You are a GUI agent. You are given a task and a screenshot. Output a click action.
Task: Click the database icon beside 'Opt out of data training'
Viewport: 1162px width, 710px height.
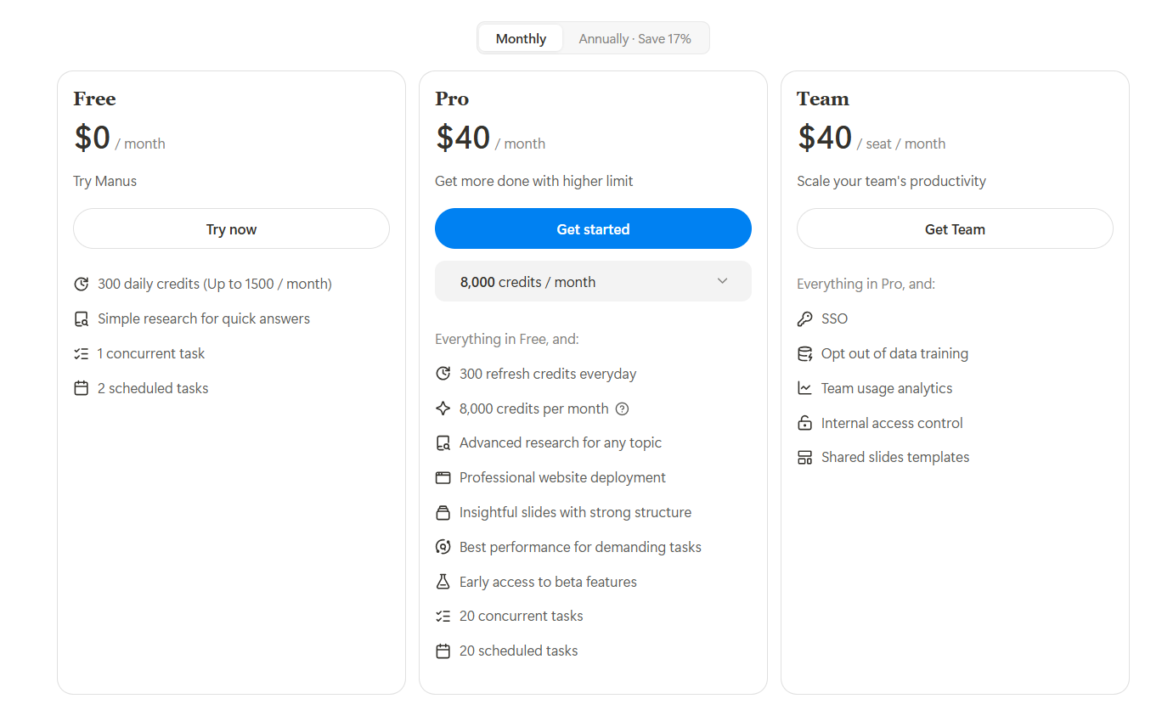tap(804, 352)
